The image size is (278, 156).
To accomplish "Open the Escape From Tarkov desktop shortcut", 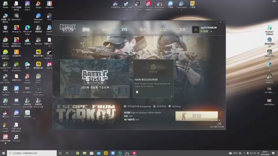I will pos(38,91).
